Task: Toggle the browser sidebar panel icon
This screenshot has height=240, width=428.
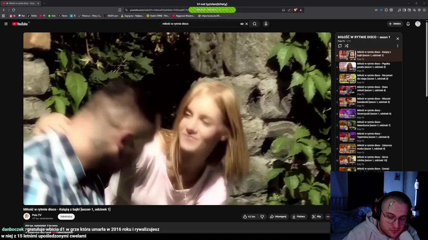Action: coord(404,10)
